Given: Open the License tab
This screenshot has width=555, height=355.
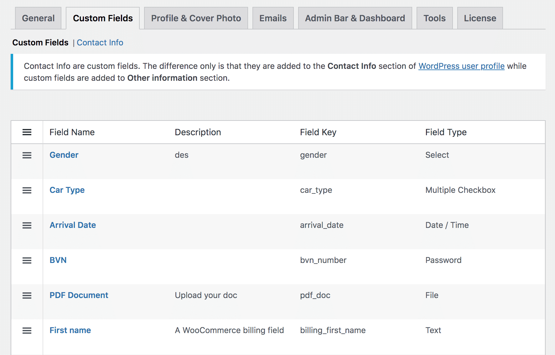Looking at the screenshot, I should coord(480,18).
